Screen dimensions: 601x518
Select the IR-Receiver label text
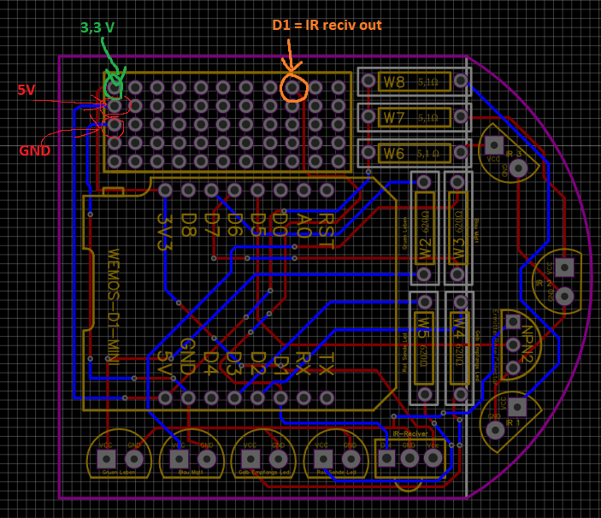pyautogui.click(x=410, y=433)
